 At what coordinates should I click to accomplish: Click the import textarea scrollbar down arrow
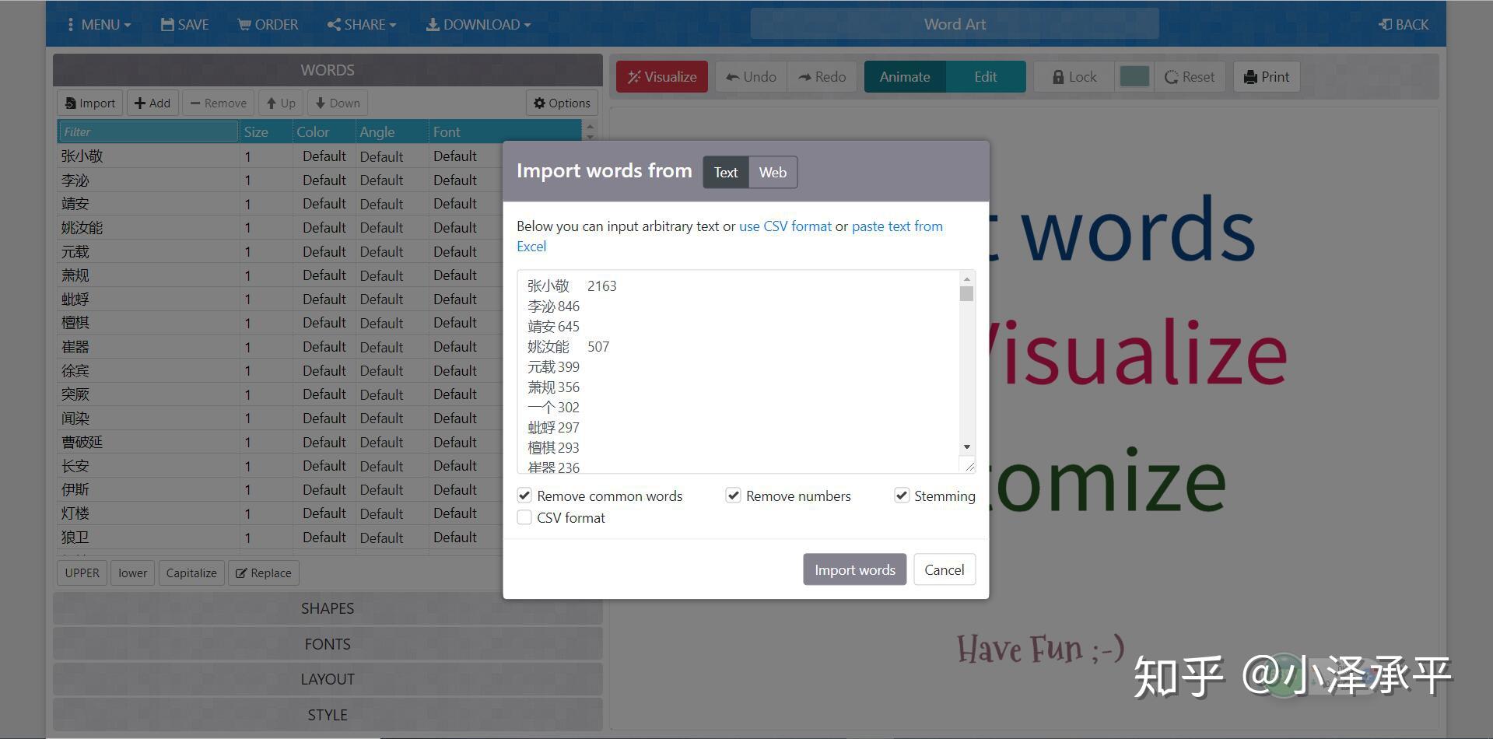[x=967, y=447]
